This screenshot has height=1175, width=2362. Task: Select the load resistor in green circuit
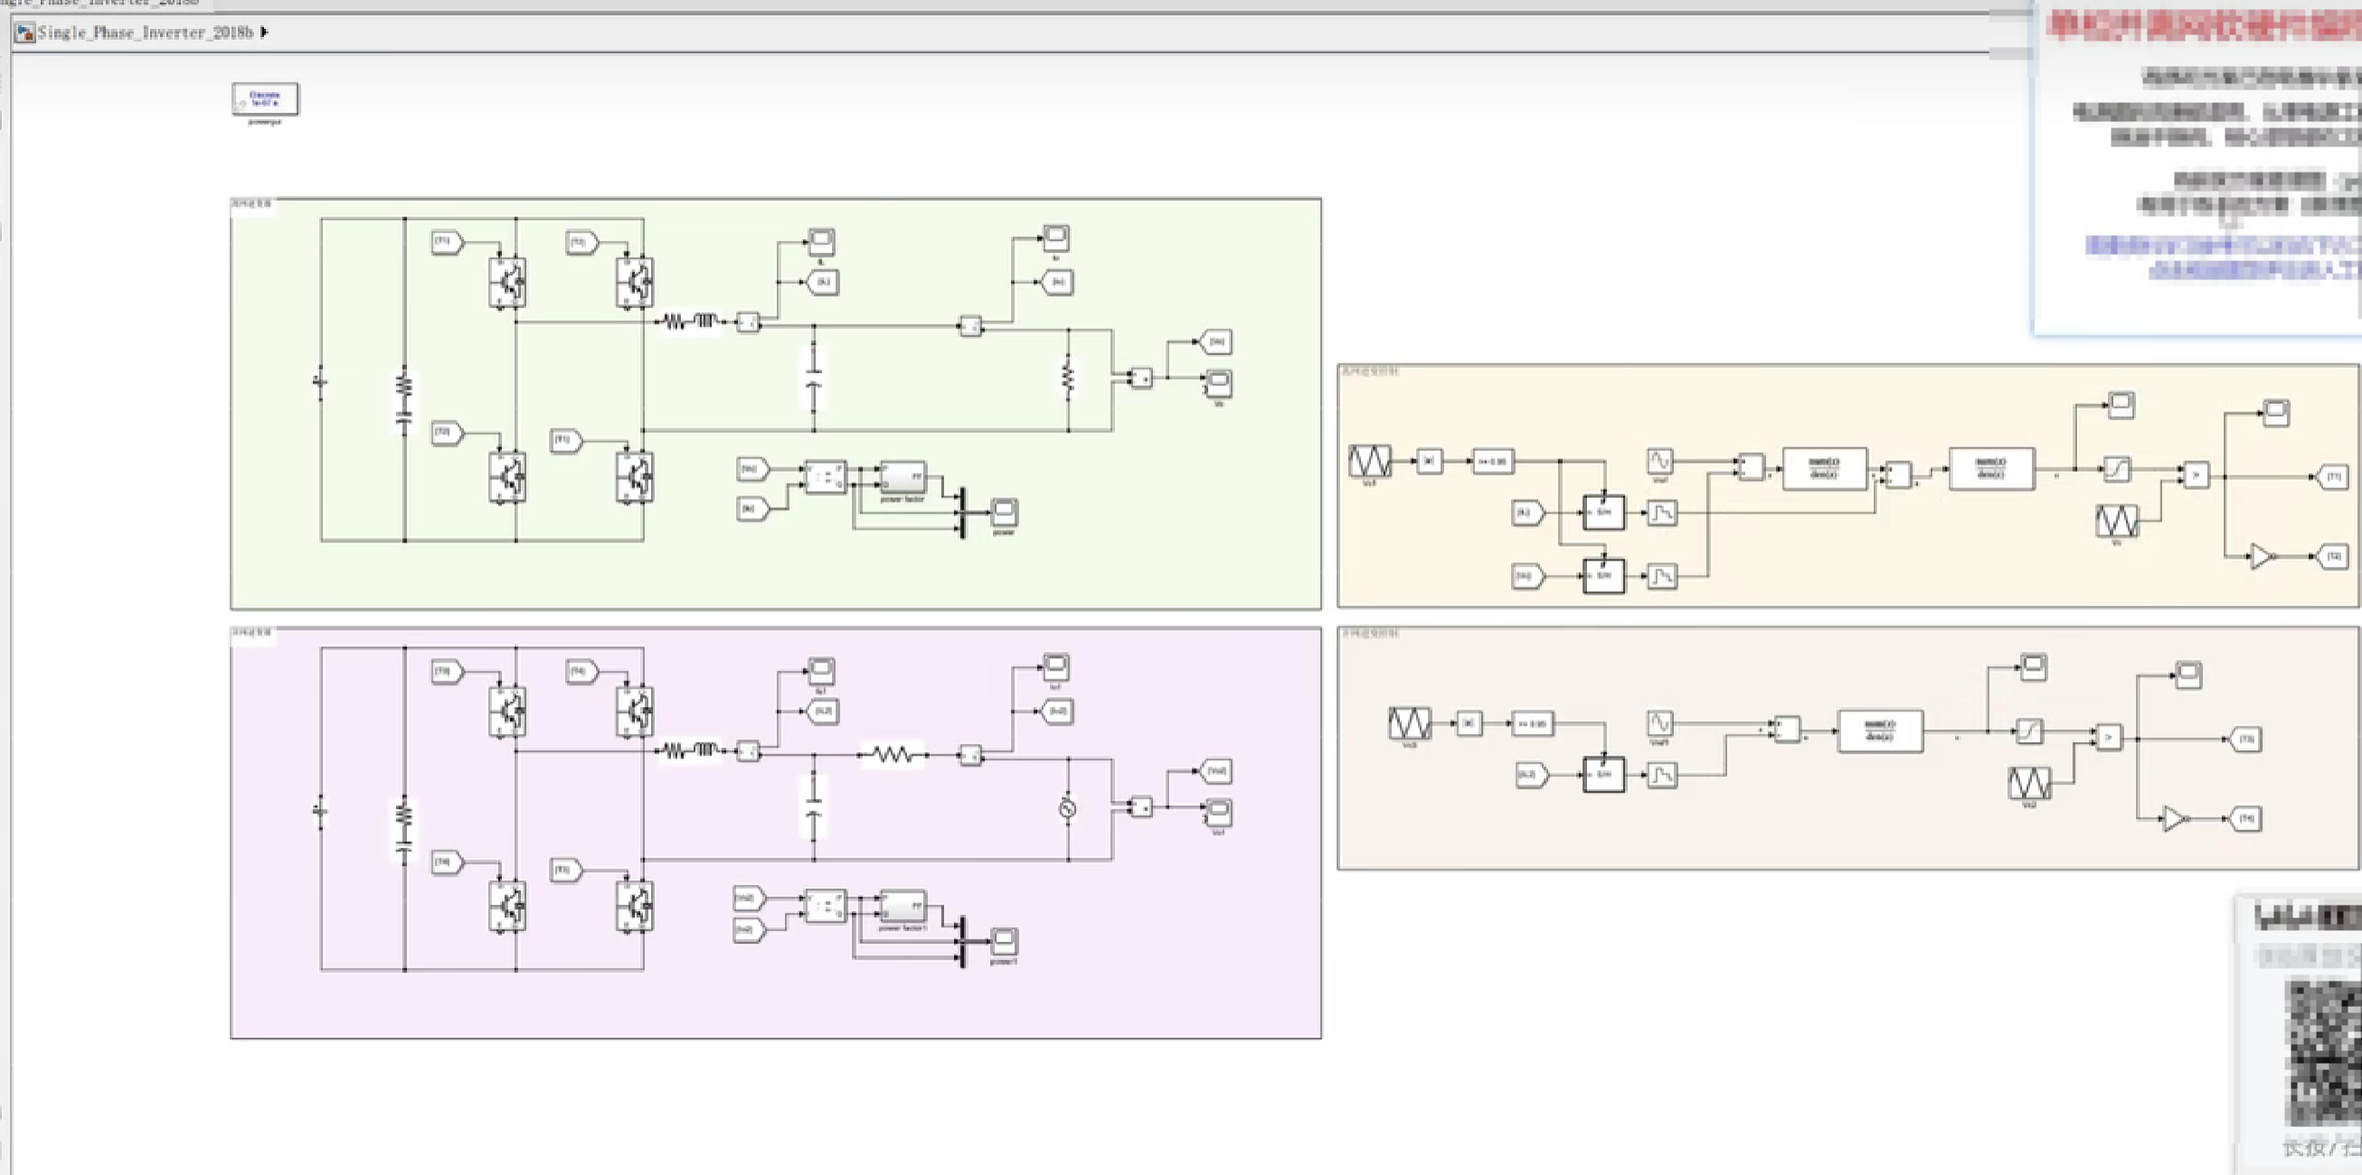1067,378
